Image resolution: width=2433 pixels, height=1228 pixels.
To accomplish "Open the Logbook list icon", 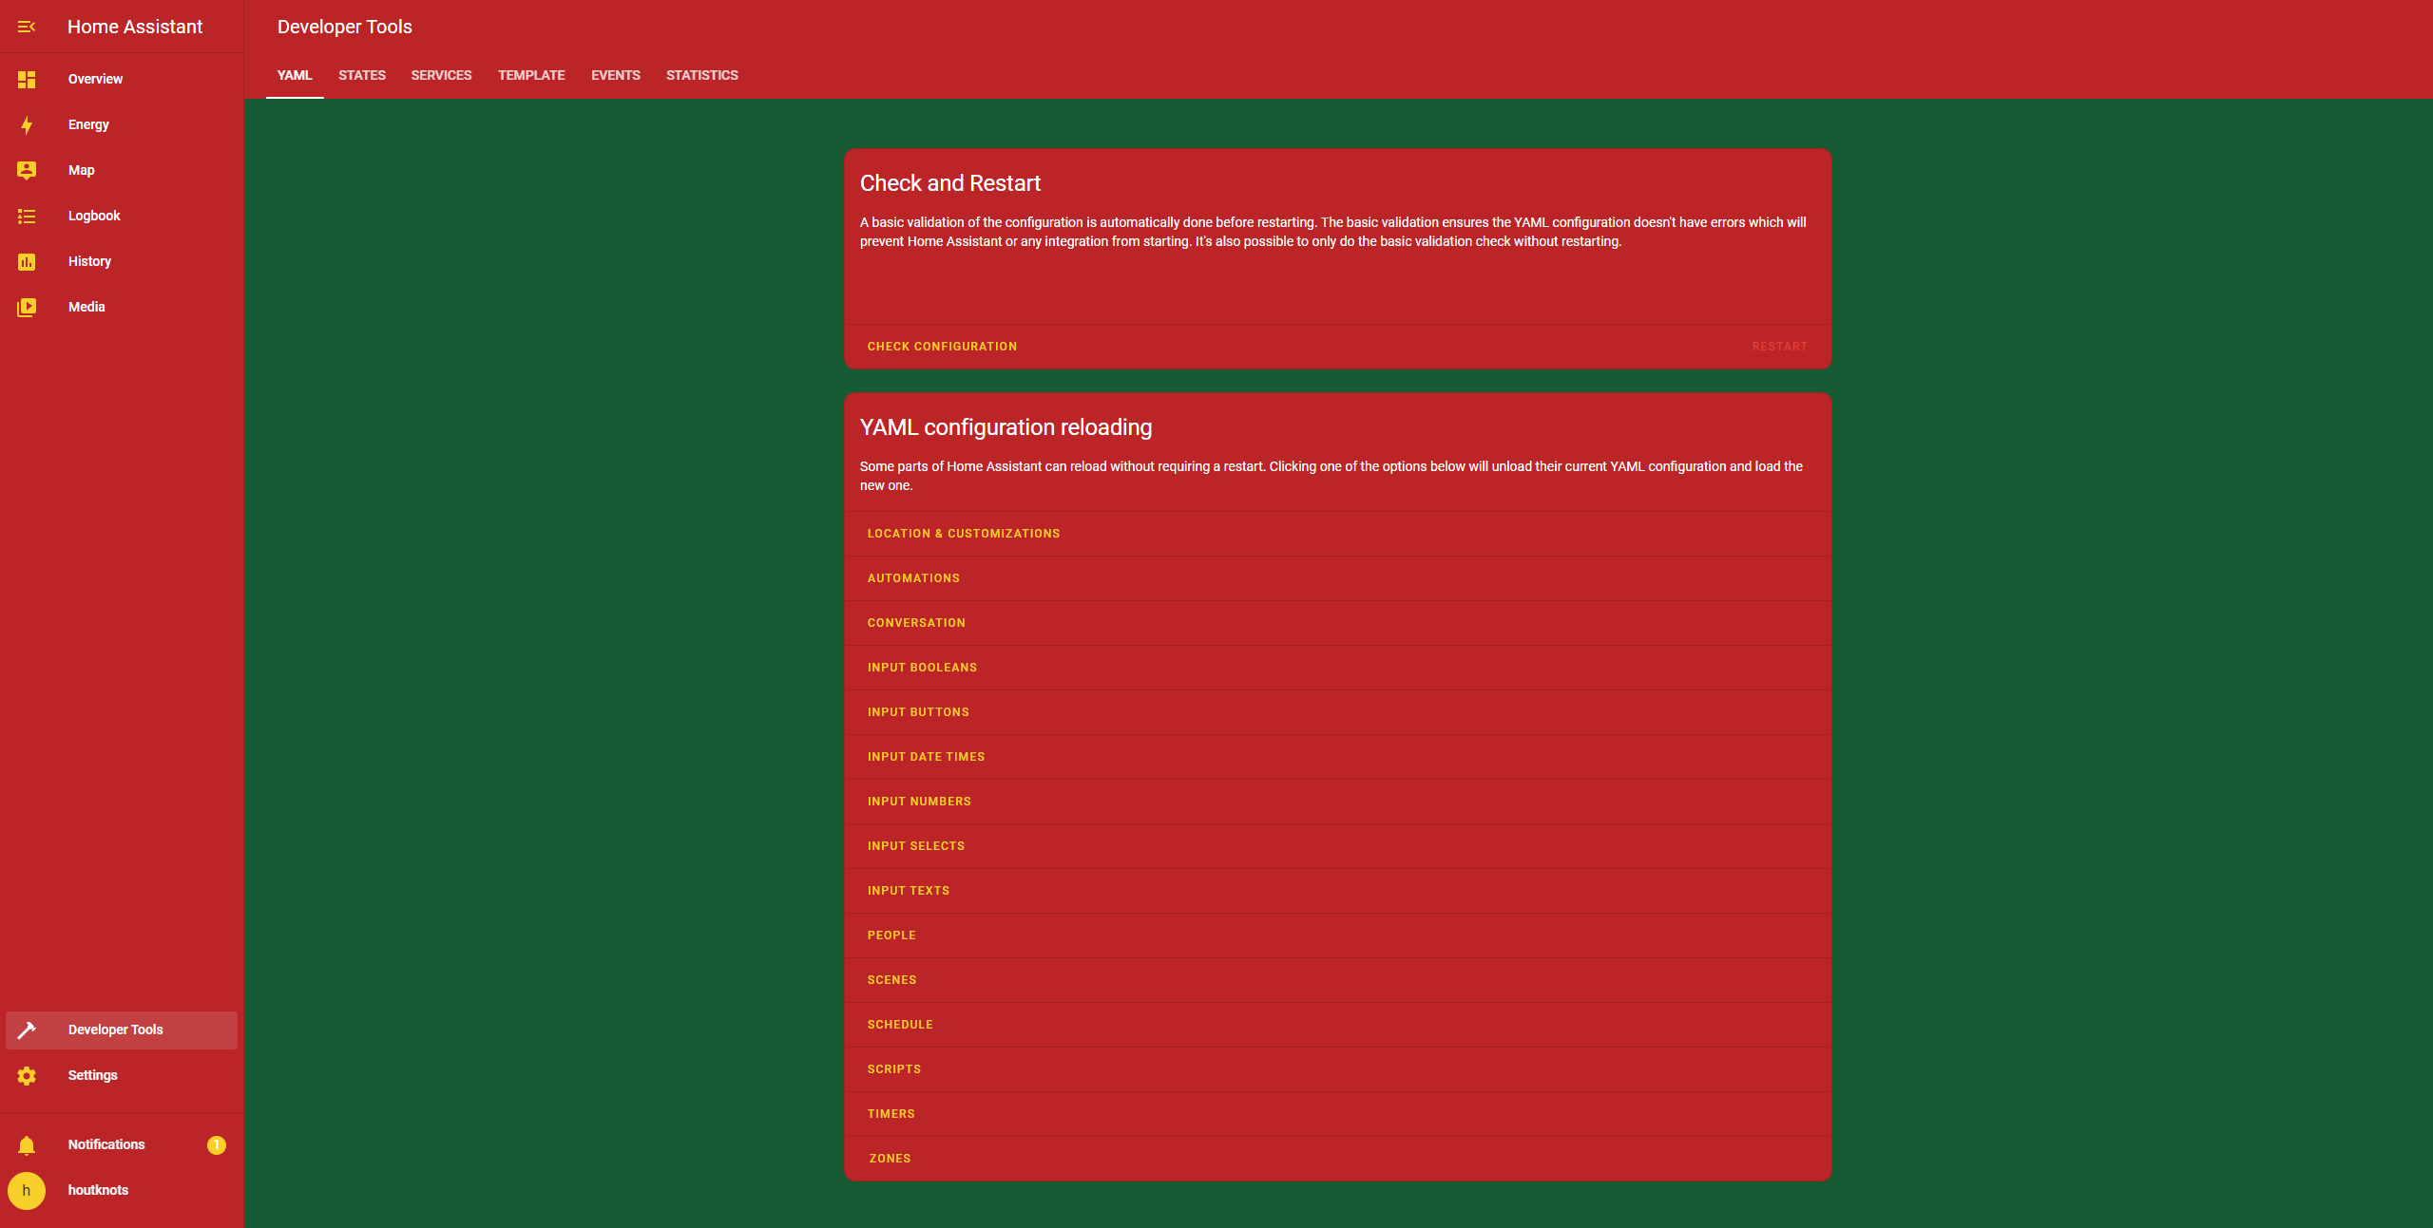I will click(27, 217).
